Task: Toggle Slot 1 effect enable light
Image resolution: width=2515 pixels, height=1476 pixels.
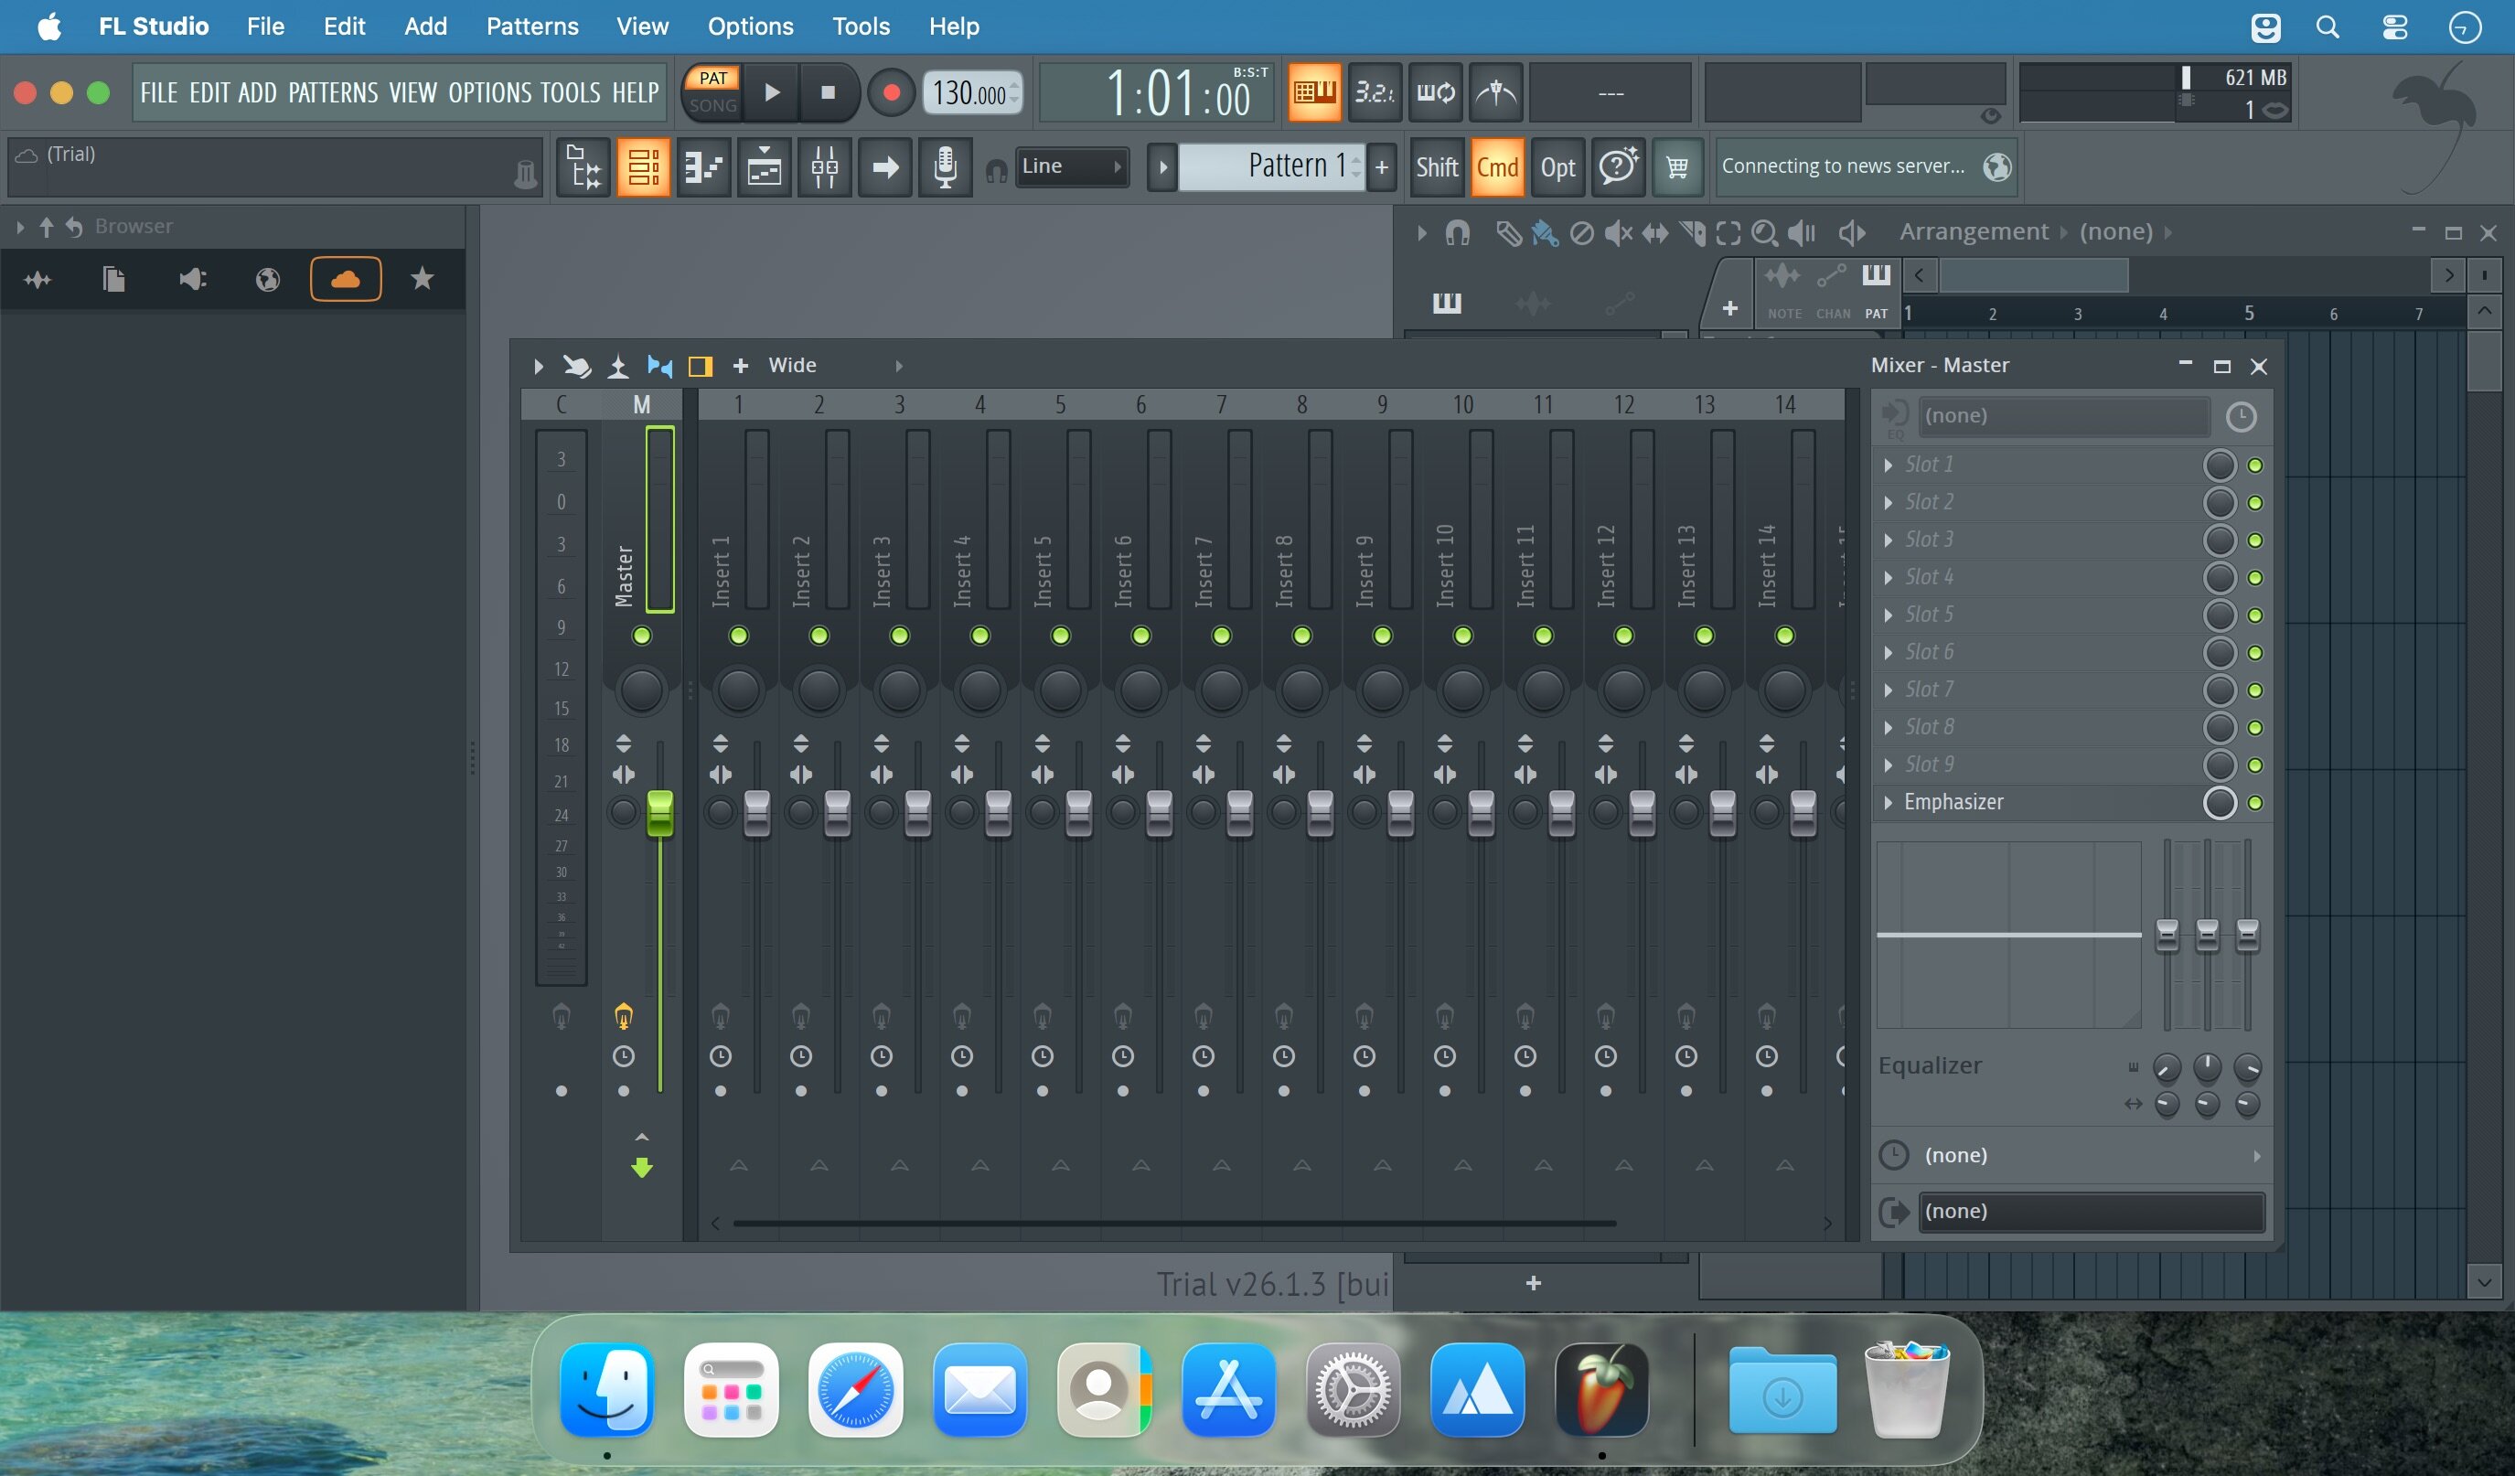Action: click(2254, 466)
